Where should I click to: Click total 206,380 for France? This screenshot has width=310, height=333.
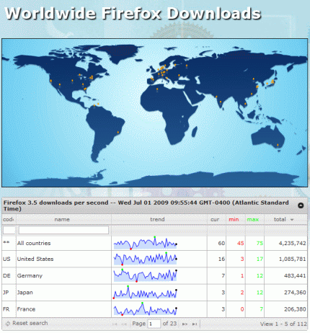coord(295,309)
